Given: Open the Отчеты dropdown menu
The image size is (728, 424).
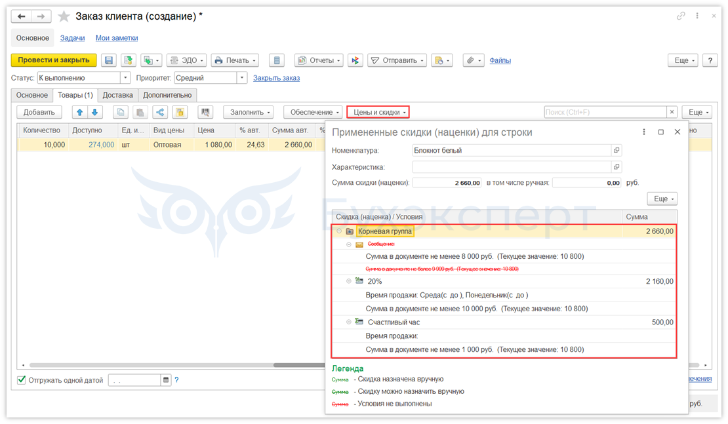Looking at the screenshot, I should (x=319, y=60).
